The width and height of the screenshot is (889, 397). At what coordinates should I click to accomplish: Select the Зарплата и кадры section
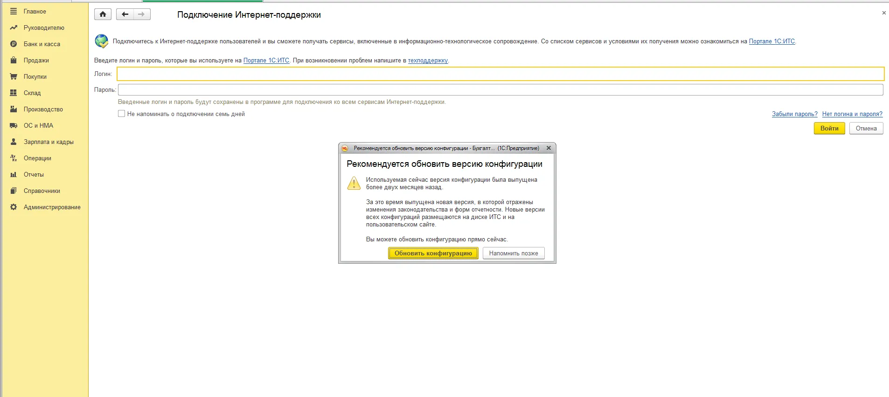click(49, 142)
